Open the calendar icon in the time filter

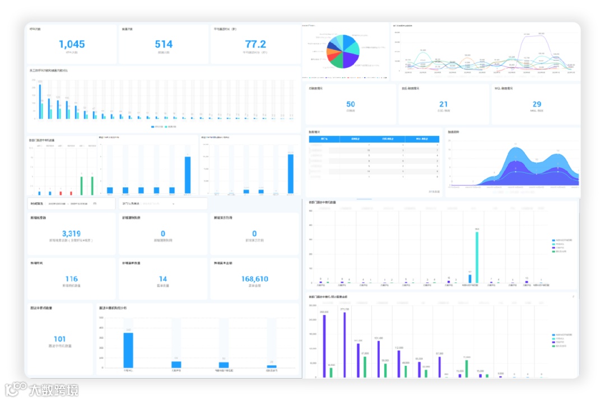pos(95,204)
